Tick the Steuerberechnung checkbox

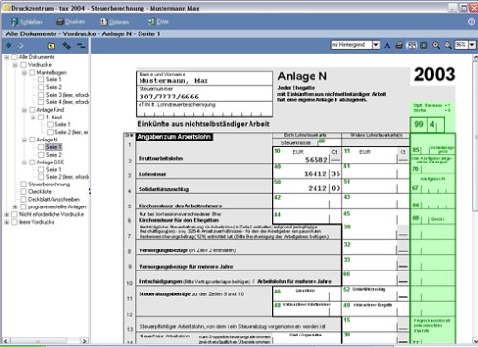click(23, 184)
